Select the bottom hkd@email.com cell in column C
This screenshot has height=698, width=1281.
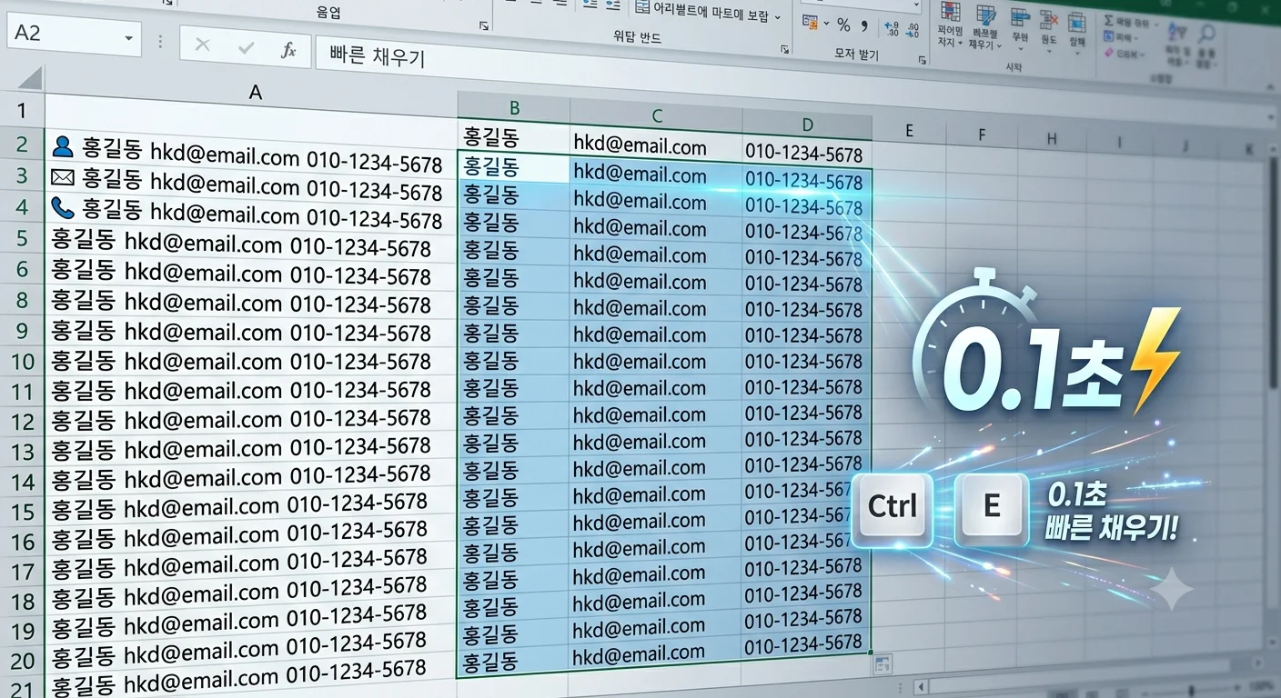pyautogui.click(x=655, y=654)
